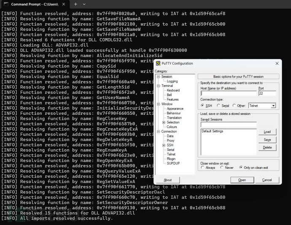Image resolution: width=291 pixels, height=225 pixels.
Task: Focus the Port input field
Action: click(267, 93)
